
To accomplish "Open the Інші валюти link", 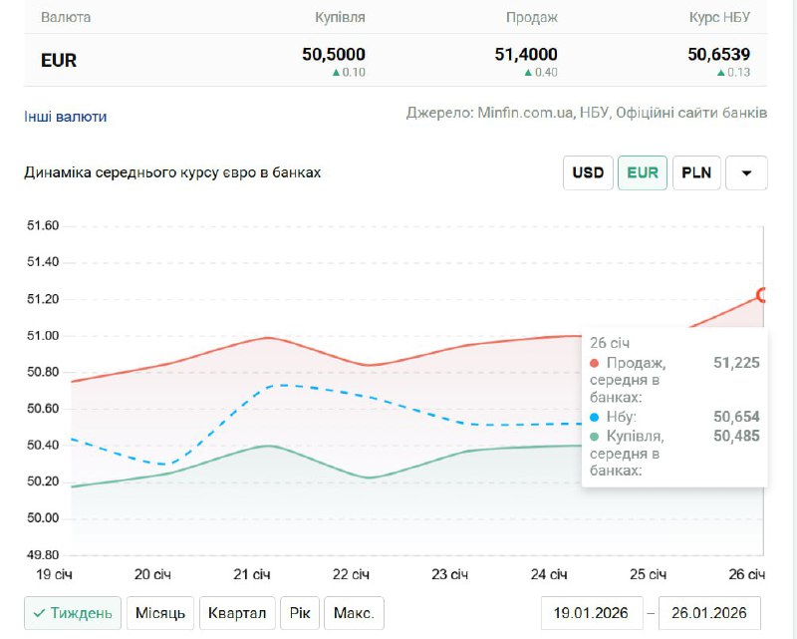I will tap(66, 117).
